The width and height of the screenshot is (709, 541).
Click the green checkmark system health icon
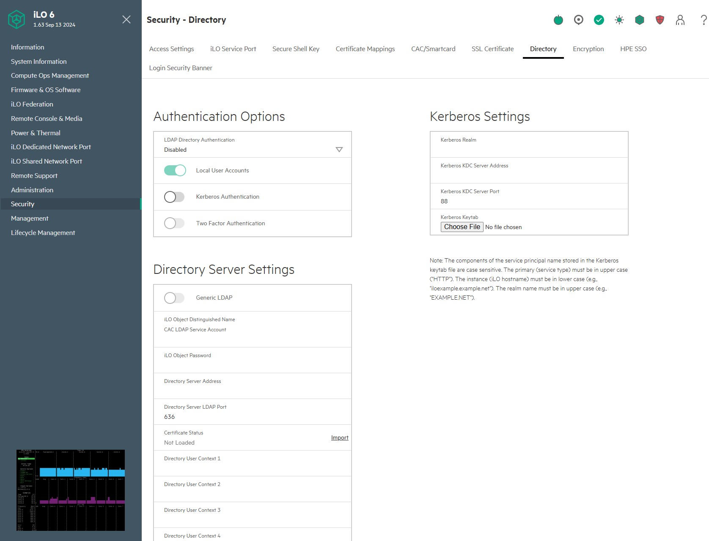click(599, 20)
